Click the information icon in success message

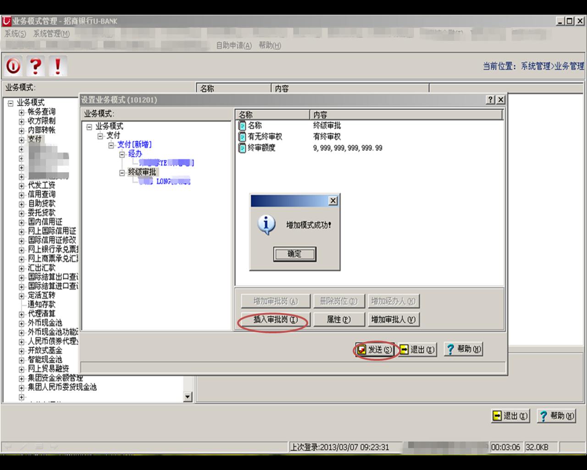[266, 225]
